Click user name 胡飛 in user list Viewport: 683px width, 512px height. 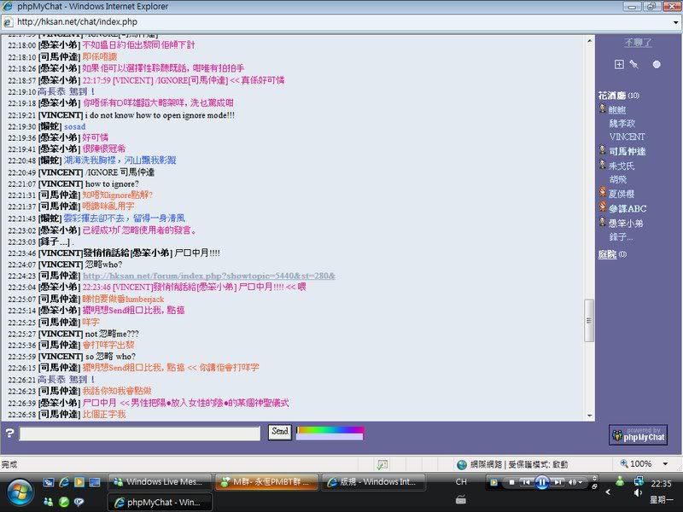point(617,179)
